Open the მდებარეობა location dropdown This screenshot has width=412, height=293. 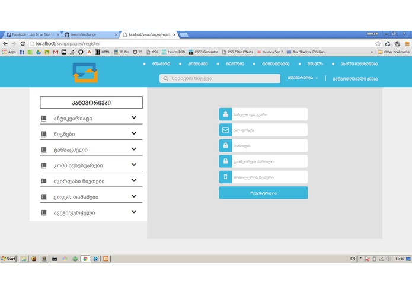coord(303,78)
